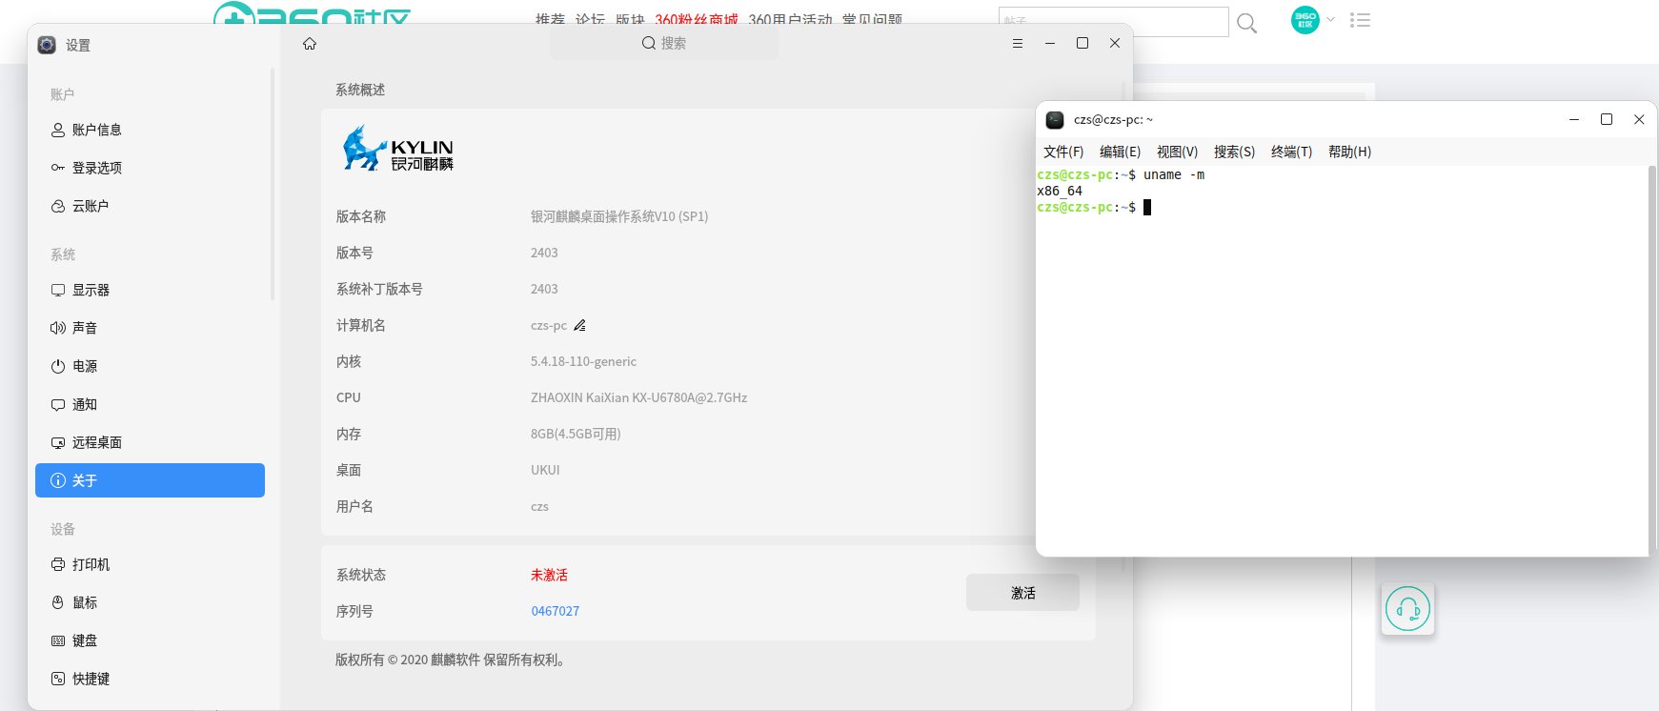Open 打印机 printer settings
1659x711 pixels.
pos(150,564)
